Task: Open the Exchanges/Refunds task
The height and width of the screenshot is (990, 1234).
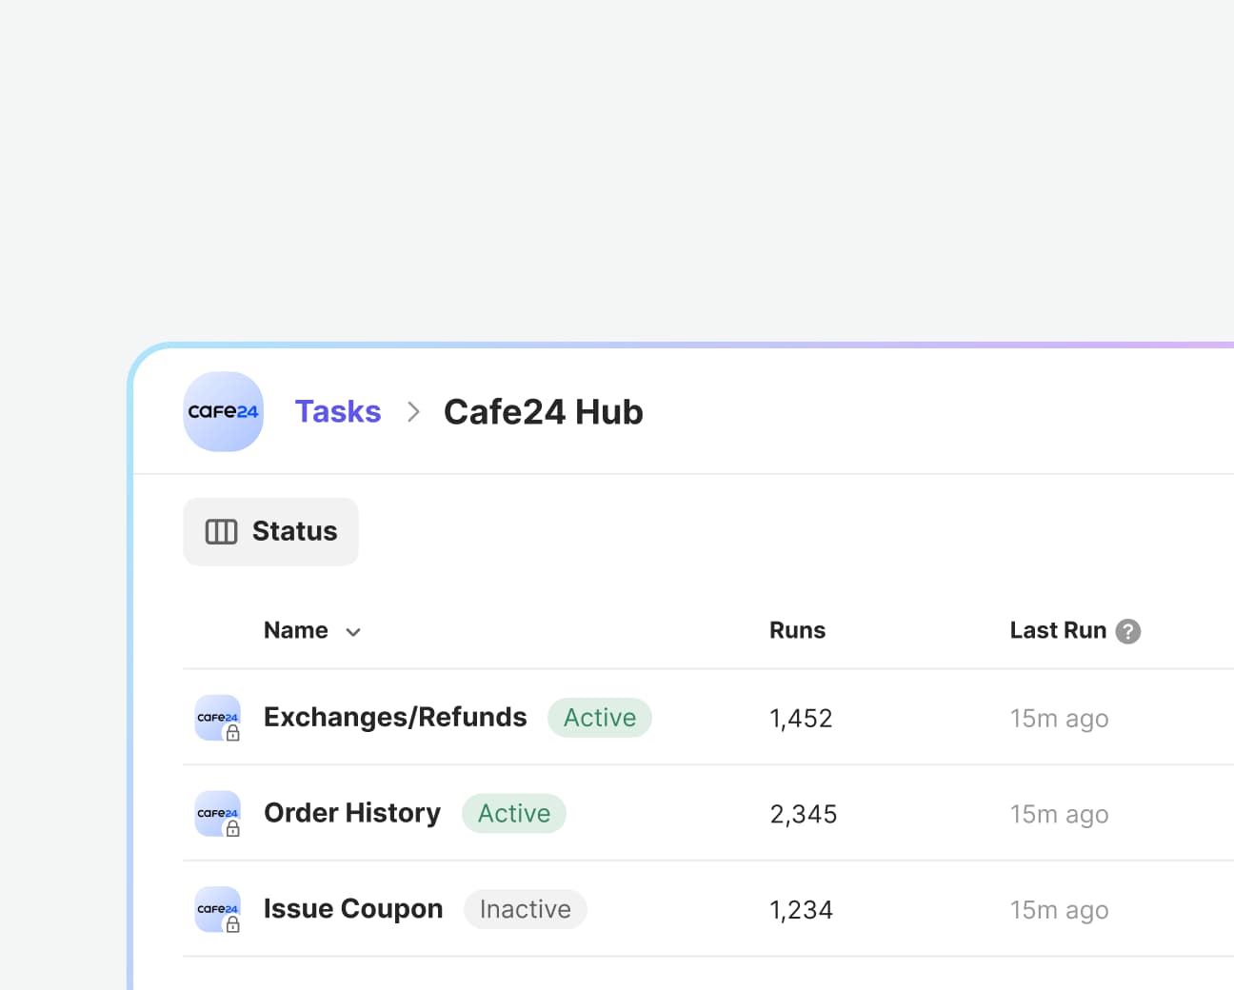Action: [x=394, y=718]
